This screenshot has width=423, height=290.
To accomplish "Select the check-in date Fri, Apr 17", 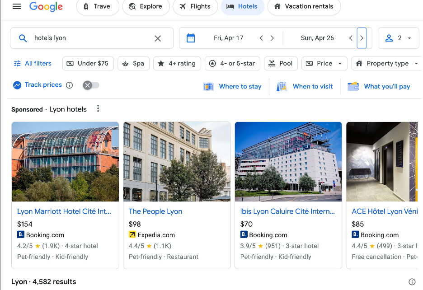I will (x=229, y=38).
